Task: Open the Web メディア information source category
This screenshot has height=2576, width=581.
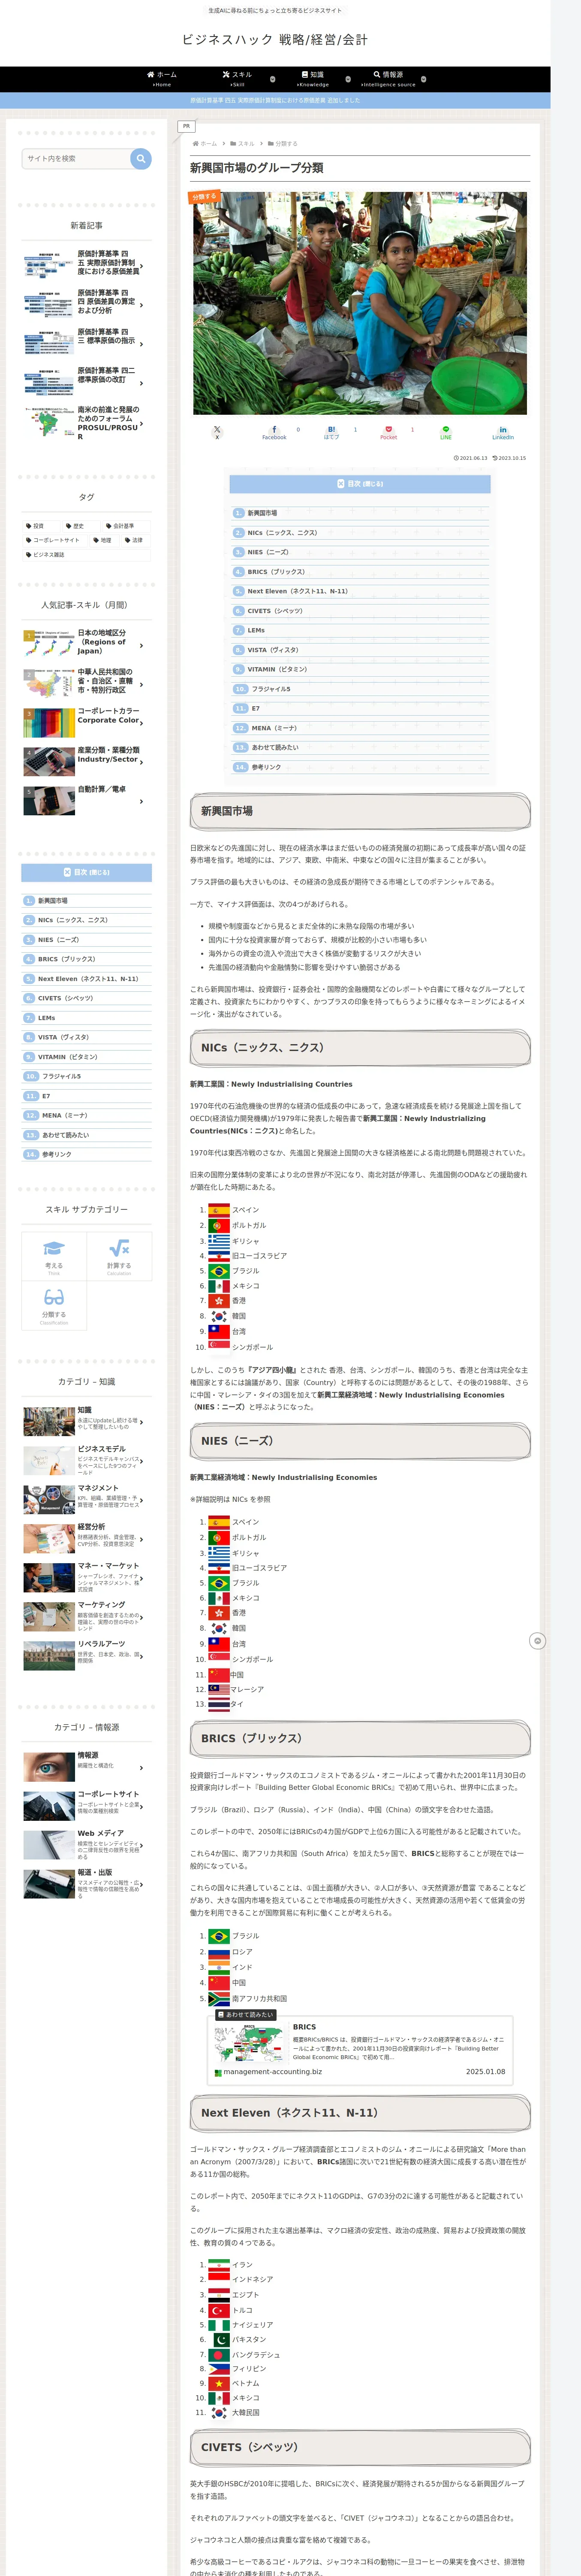Action: (x=85, y=1845)
